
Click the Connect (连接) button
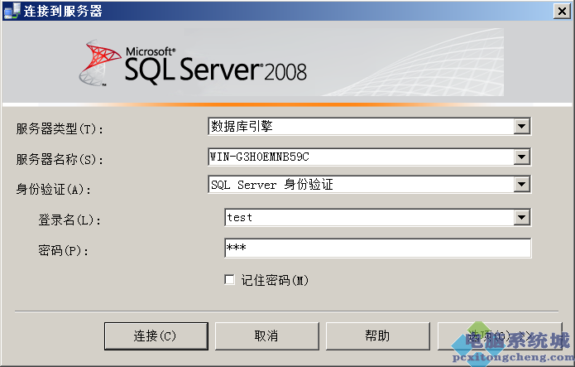(x=156, y=336)
